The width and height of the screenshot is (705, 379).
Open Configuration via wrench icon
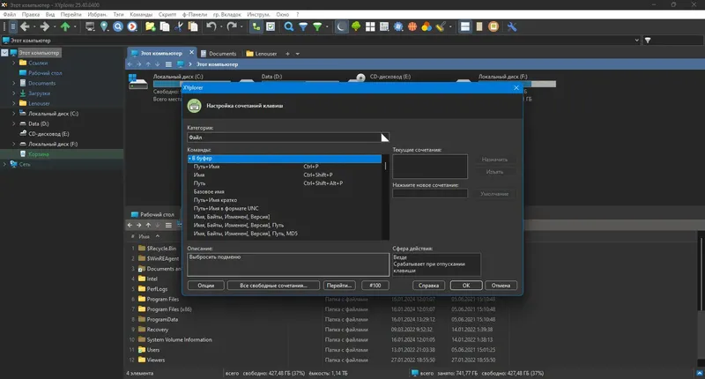click(512, 27)
